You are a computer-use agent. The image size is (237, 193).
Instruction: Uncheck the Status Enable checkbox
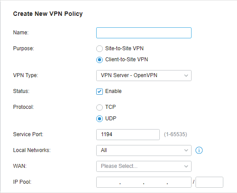(x=99, y=92)
